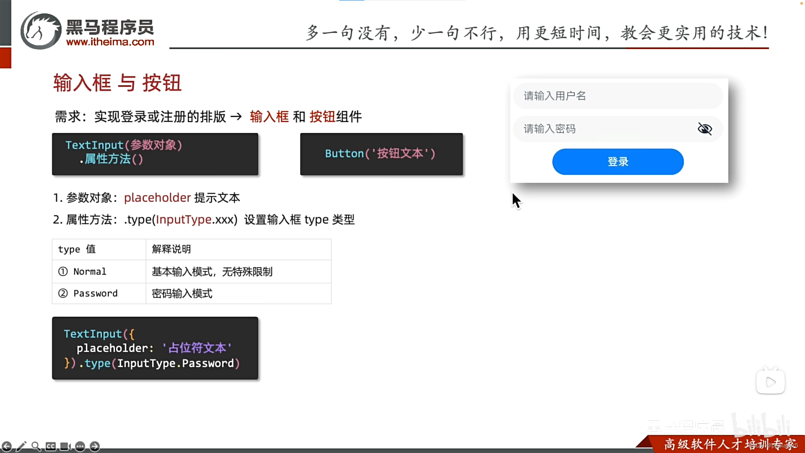Screen dimensions: 805x453
Task: Open the magnifier zoom tool
Action: click(x=36, y=446)
